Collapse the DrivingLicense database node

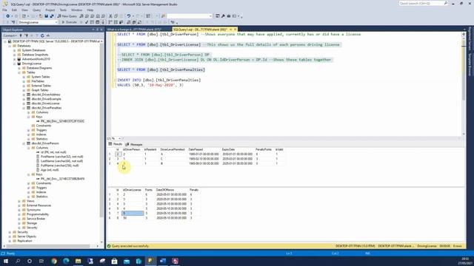(15, 64)
